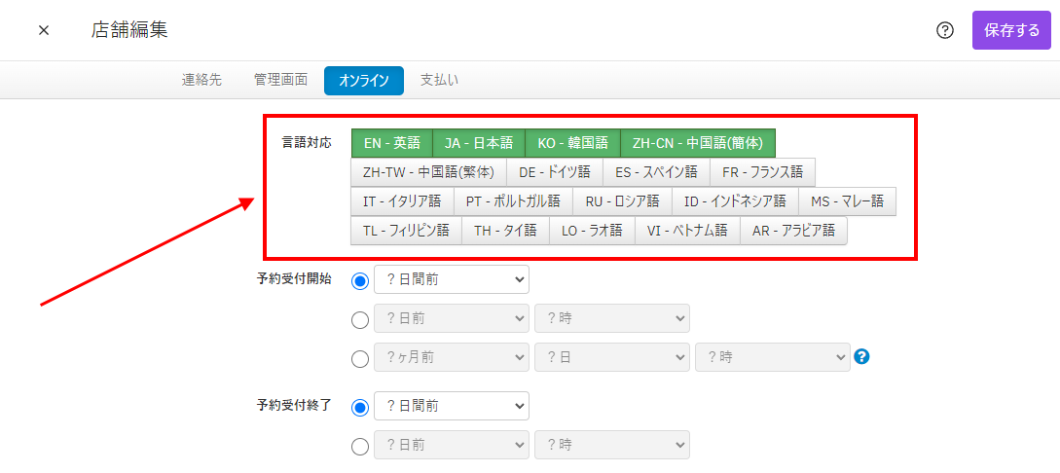Enable AR - アラビア語 language

click(x=793, y=231)
